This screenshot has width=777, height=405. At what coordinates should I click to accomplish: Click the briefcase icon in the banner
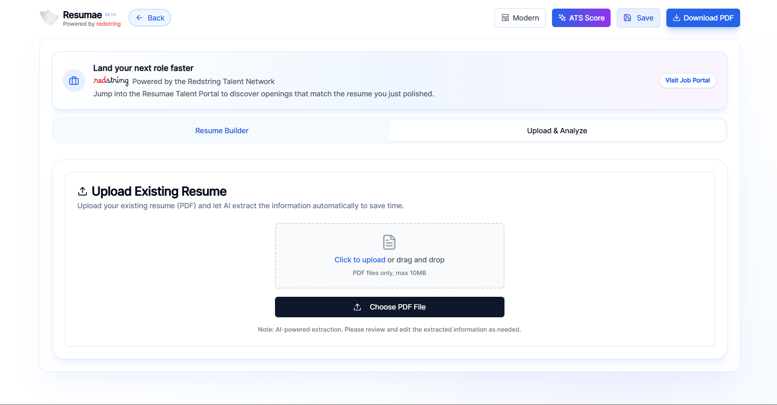(x=74, y=80)
